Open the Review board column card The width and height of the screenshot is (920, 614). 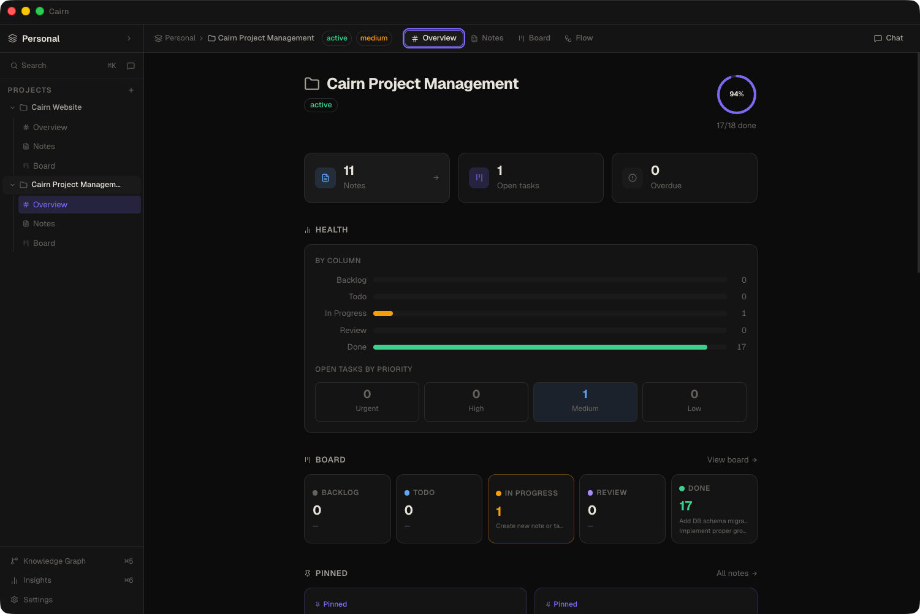(x=622, y=509)
